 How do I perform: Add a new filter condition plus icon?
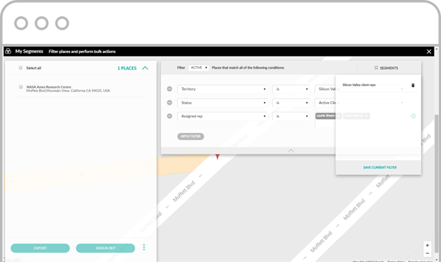tap(413, 116)
